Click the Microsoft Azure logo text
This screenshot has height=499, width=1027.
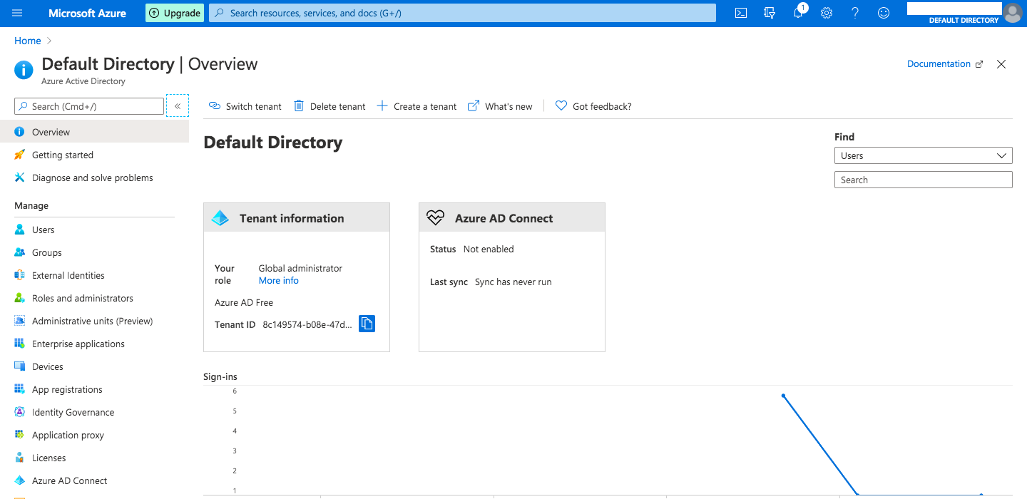pos(87,13)
